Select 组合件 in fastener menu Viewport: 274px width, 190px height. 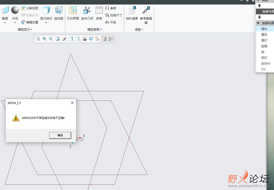265,63
